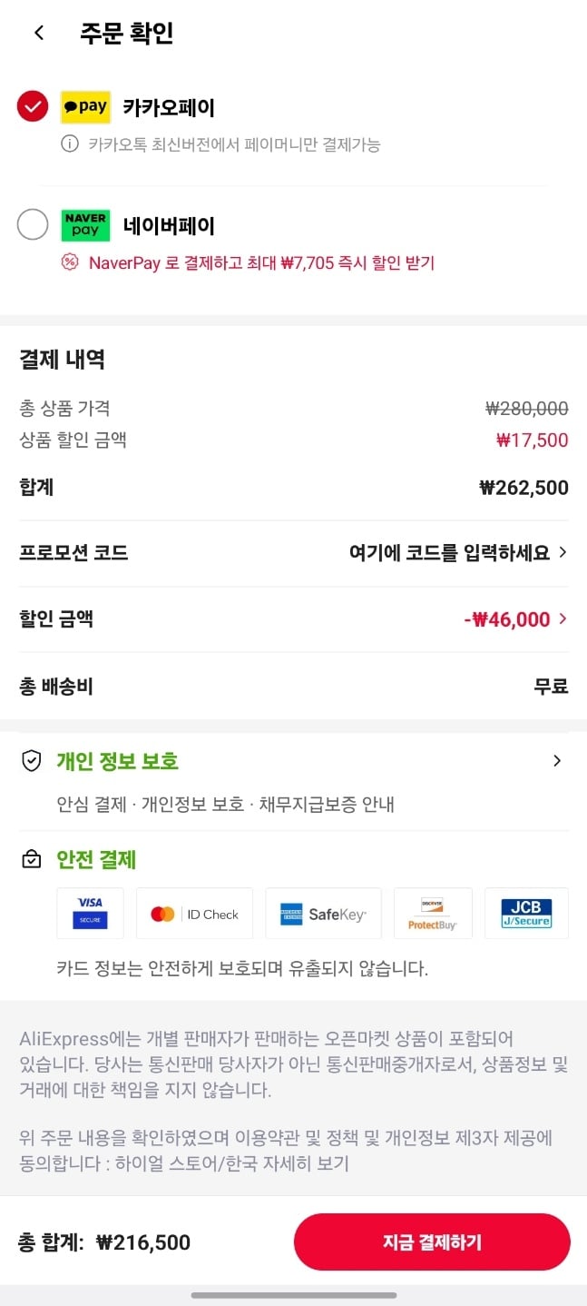The height and width of the screenshot is (1306, 587).
Task: Tap the 안전 결제 section heading
Action: point(96,859)
